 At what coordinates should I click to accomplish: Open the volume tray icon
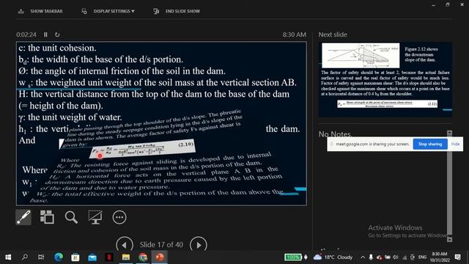396,257
